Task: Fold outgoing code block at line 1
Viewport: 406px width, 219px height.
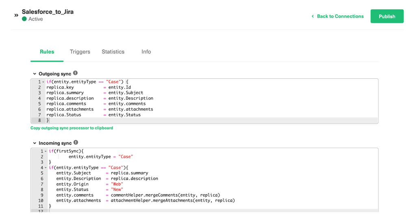Action: coord(43,82)
